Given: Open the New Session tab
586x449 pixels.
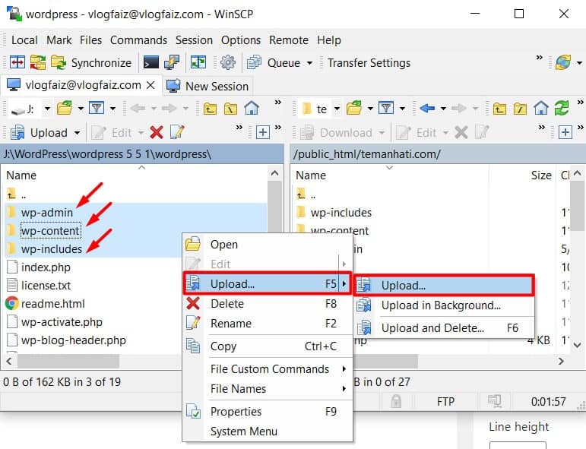Looking at the screenshot, I should pos(208,87).
